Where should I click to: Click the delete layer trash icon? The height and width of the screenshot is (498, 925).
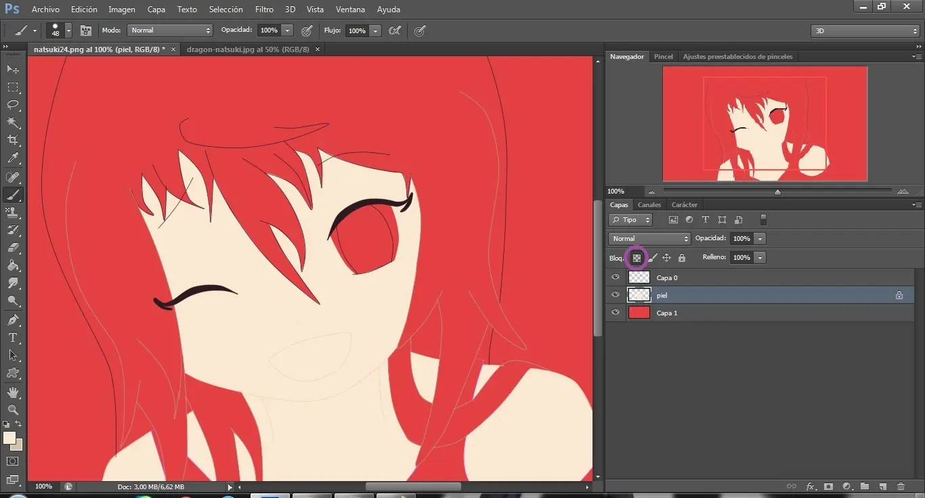coord(901,486)
